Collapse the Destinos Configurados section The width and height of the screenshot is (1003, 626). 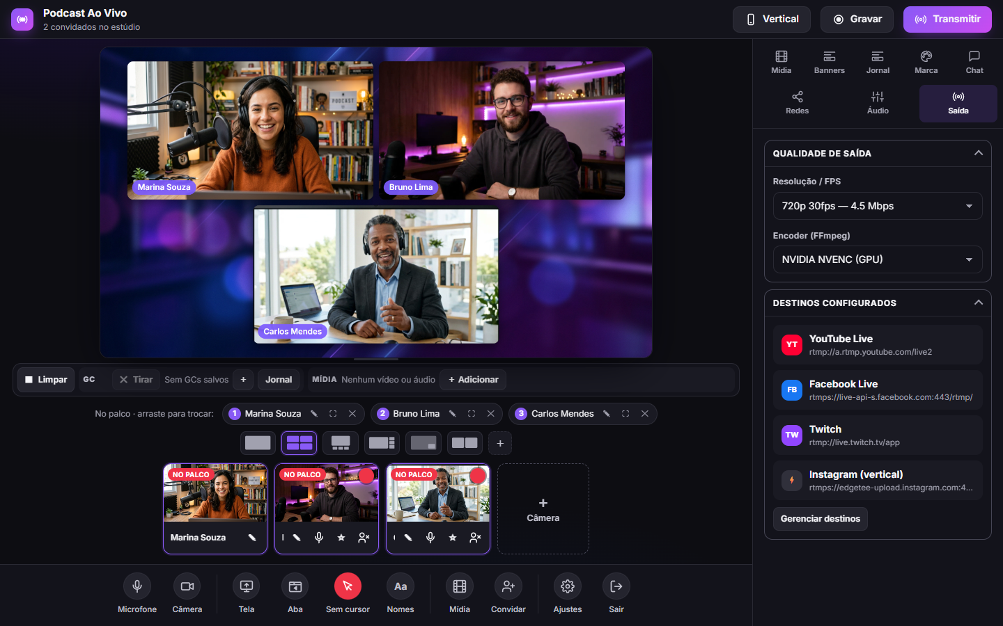click(978, 303)
